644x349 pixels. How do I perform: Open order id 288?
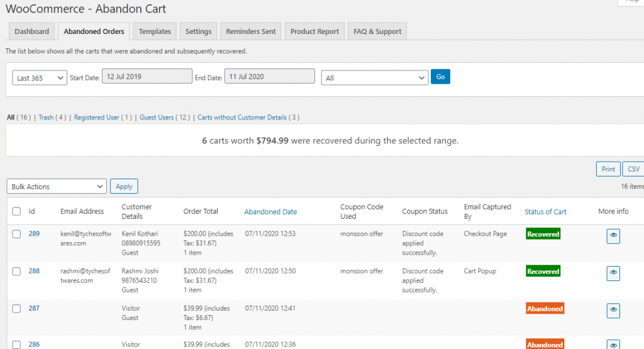point(34,271)
